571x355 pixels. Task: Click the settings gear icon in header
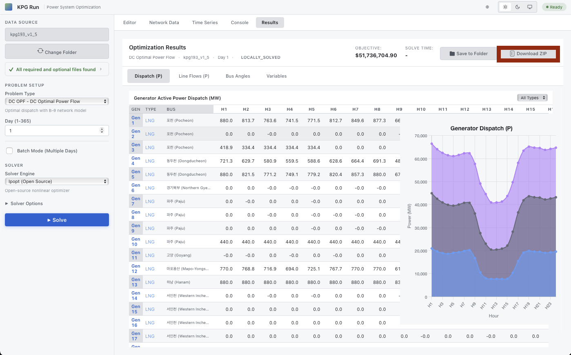(x=487, y=7)
